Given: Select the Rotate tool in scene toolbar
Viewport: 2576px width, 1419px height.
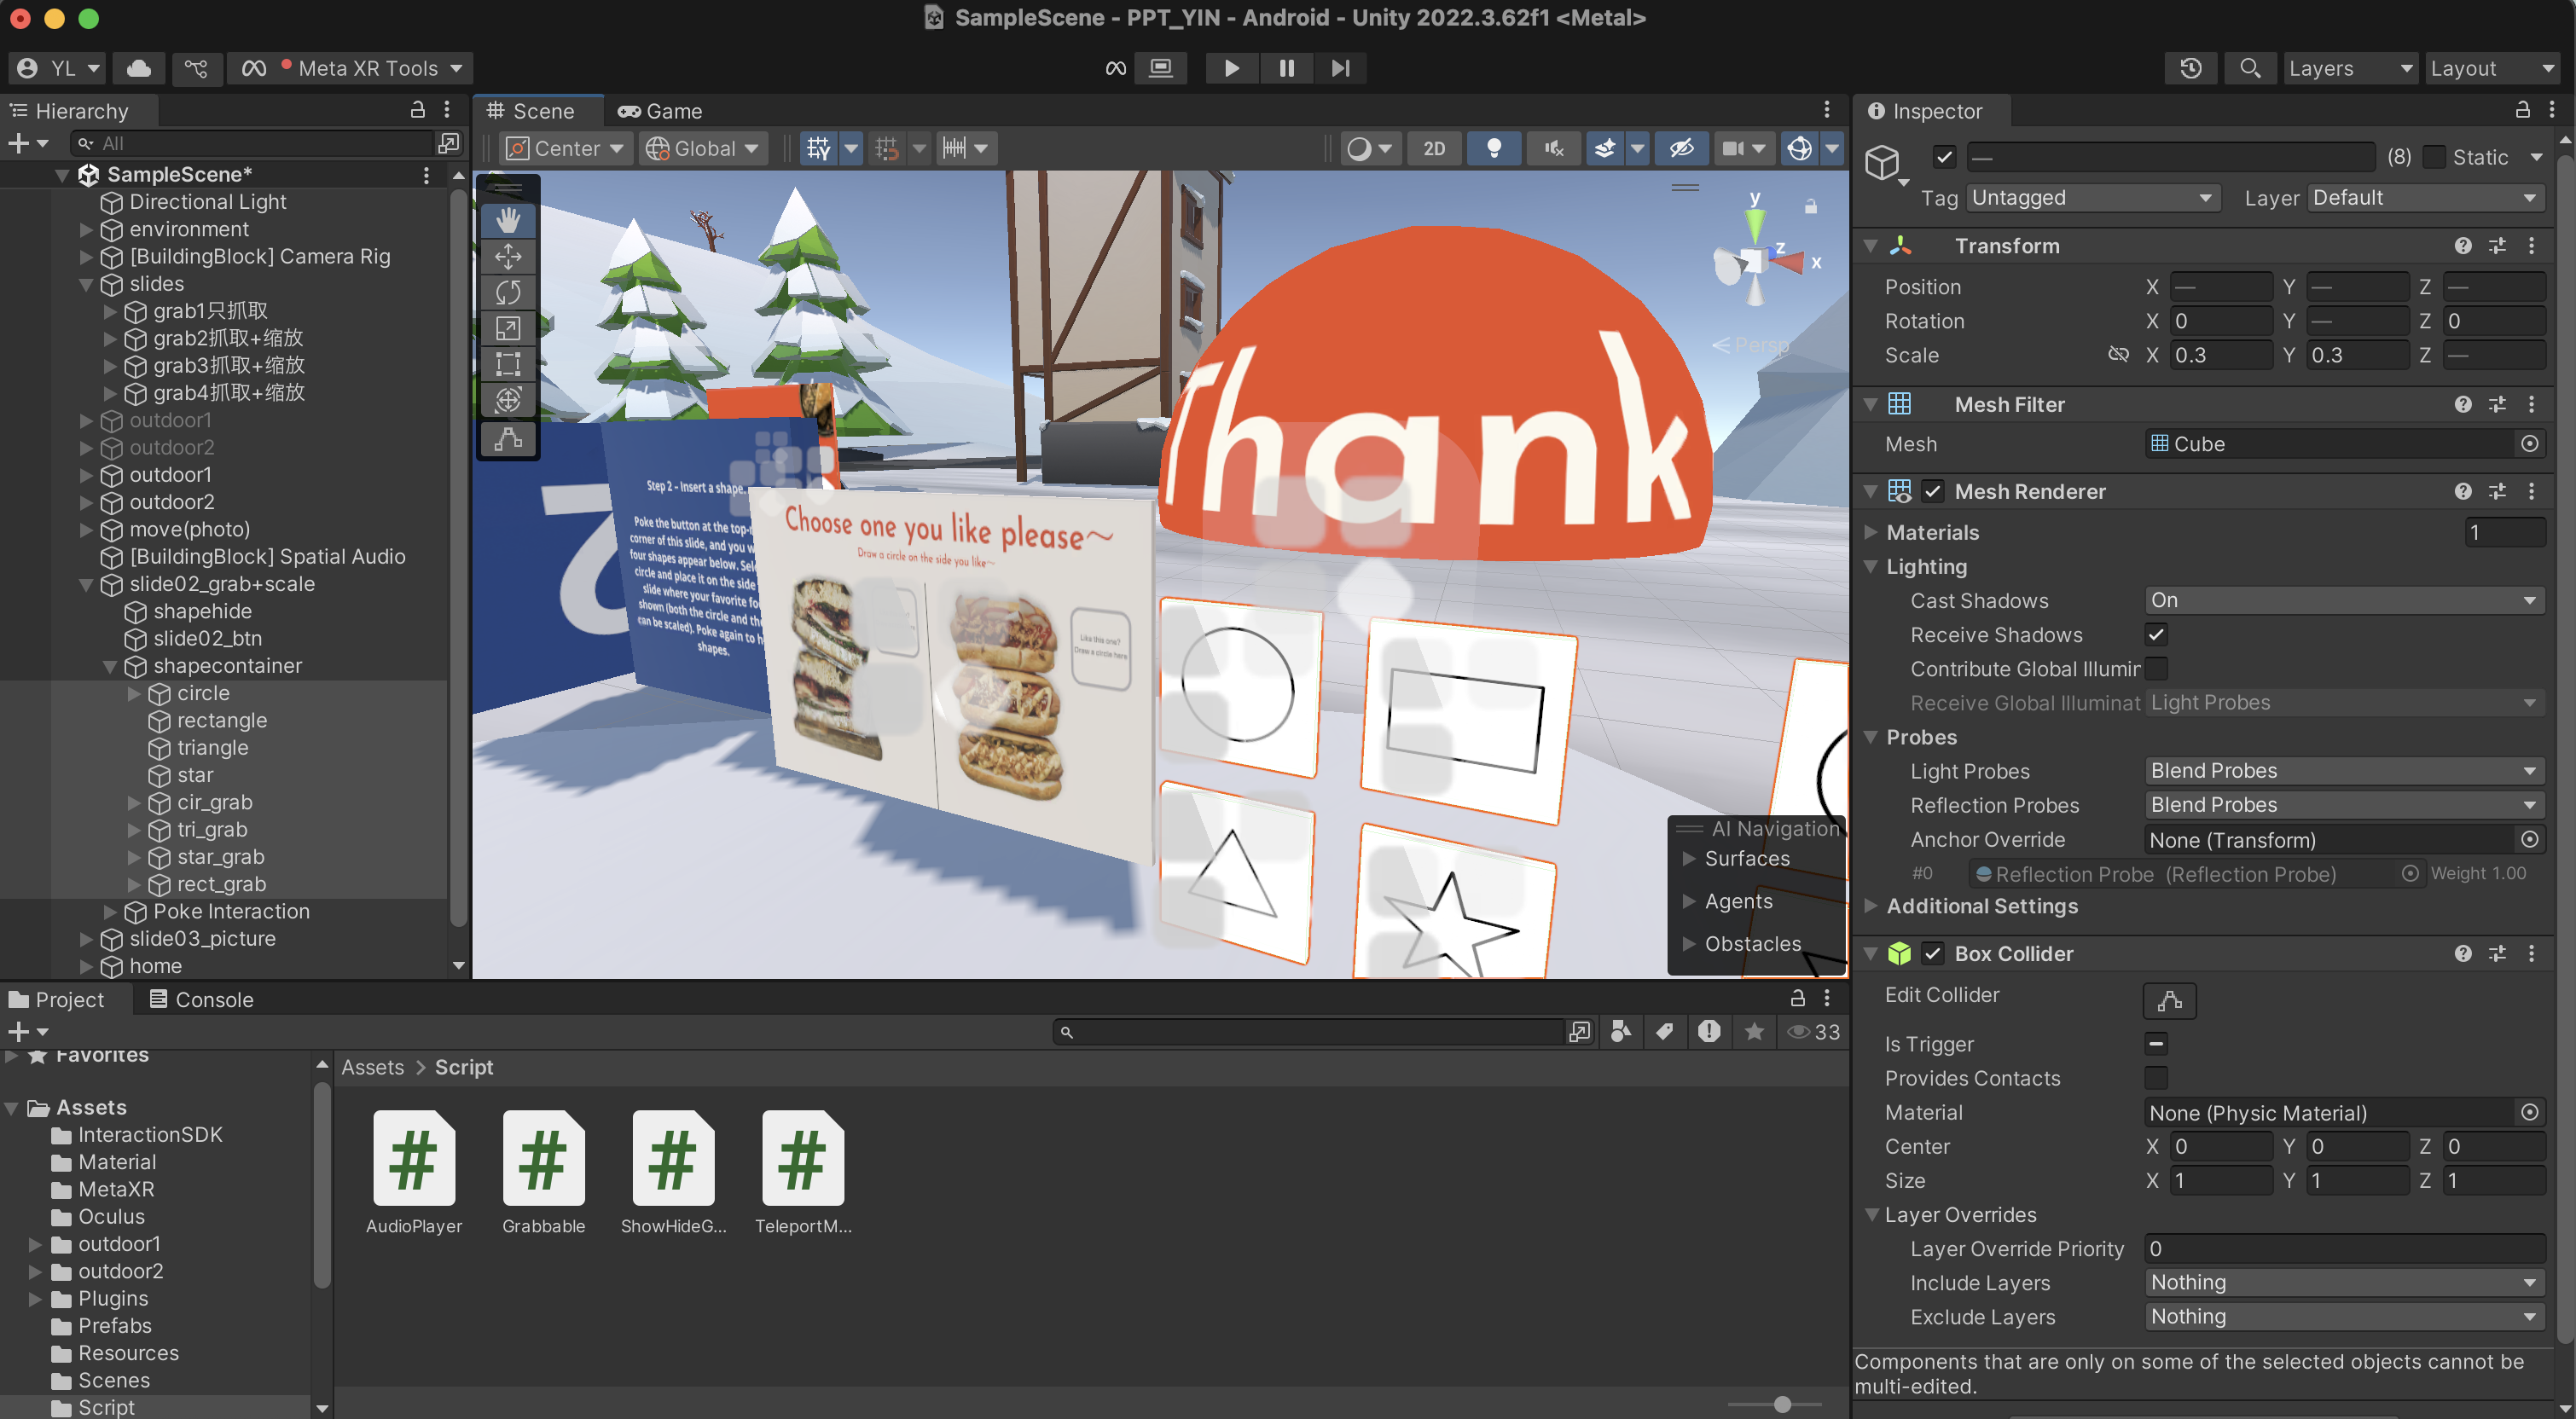Looking at the screenshot, I should pos(508,292).
